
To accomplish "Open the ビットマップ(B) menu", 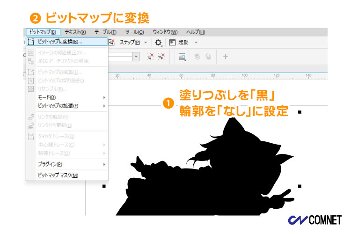I will click(x=43, y=32).
